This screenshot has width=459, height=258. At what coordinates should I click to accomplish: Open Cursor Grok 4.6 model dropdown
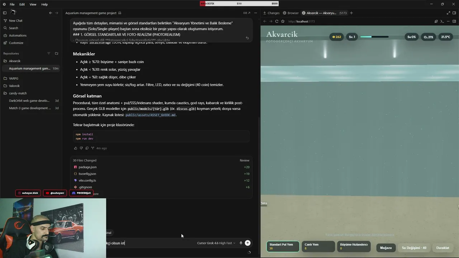point(216,243)
